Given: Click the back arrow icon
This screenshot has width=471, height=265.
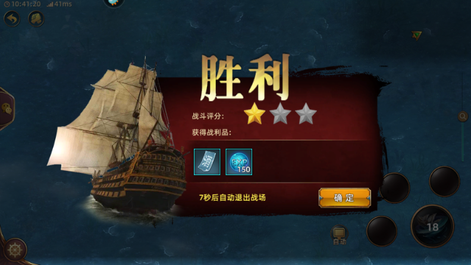Looking at the screenshot, I should pyautogui.click(x=12, y=19).
